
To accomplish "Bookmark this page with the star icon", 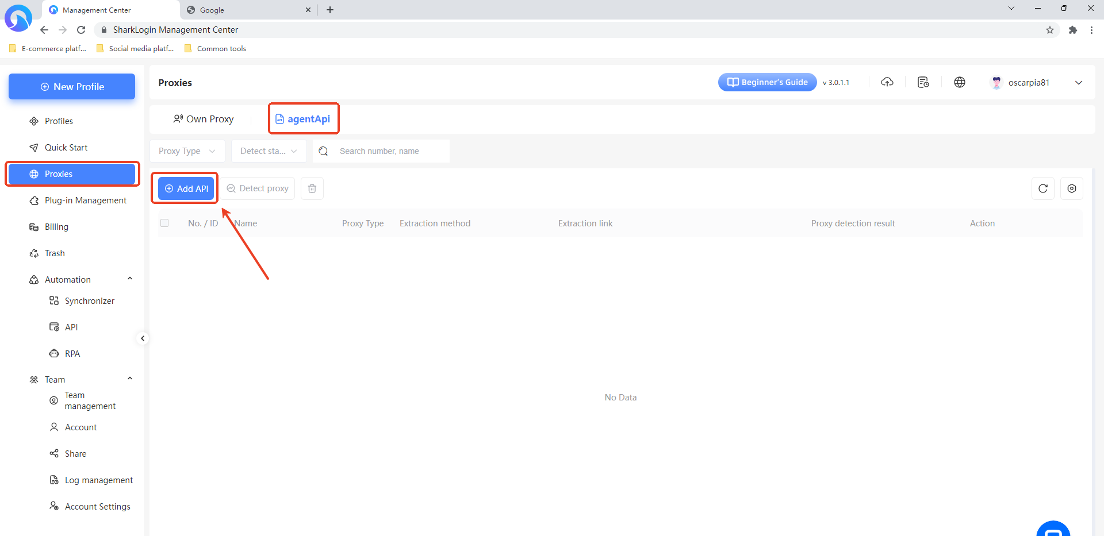I will click(1049, 30).
